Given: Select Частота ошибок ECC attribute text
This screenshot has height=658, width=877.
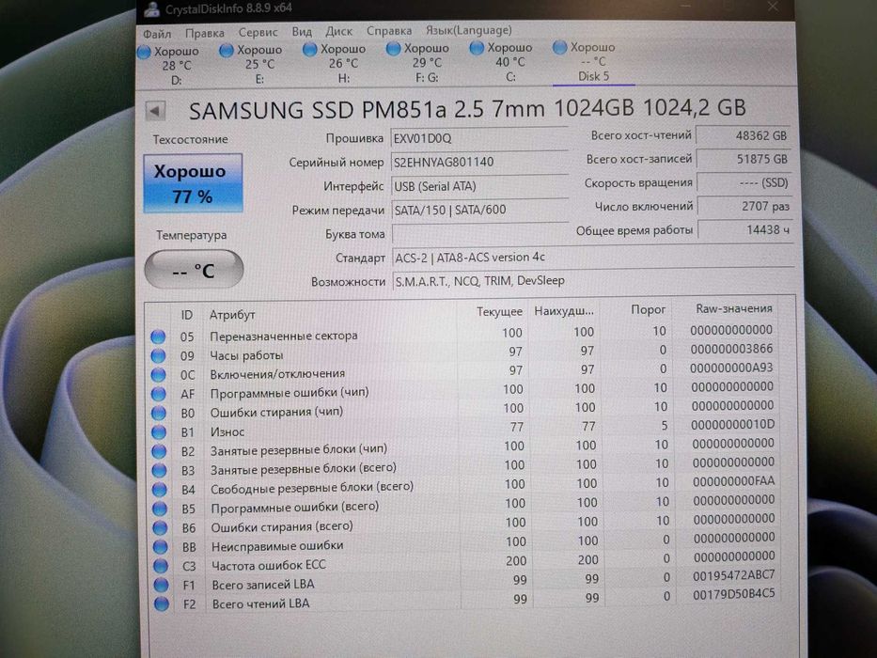Looking at the screenshot, I should (269, 565).
